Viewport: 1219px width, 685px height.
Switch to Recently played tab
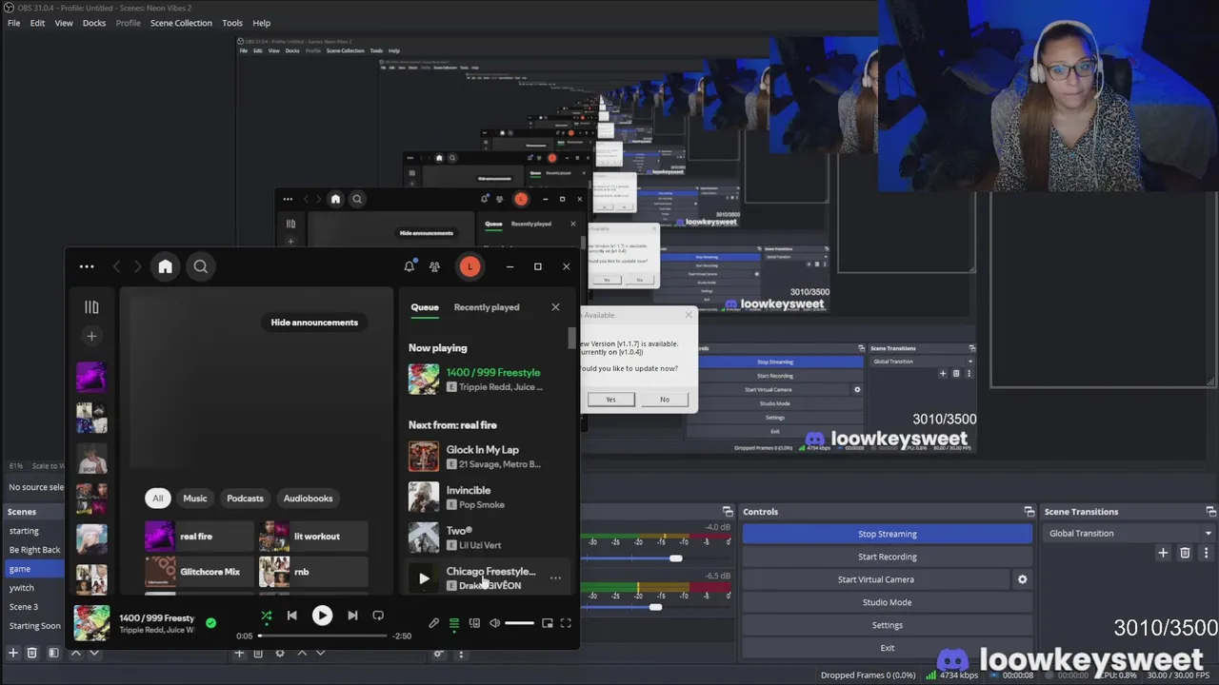point(487,307)
